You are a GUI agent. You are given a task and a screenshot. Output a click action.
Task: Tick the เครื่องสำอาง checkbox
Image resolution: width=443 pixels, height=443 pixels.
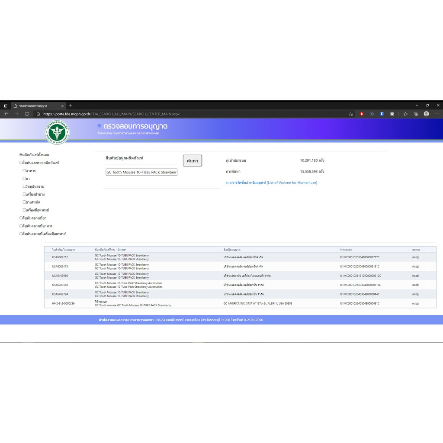[x=25, y=194]
